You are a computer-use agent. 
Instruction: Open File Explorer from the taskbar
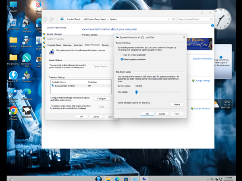tap(108, 179)
